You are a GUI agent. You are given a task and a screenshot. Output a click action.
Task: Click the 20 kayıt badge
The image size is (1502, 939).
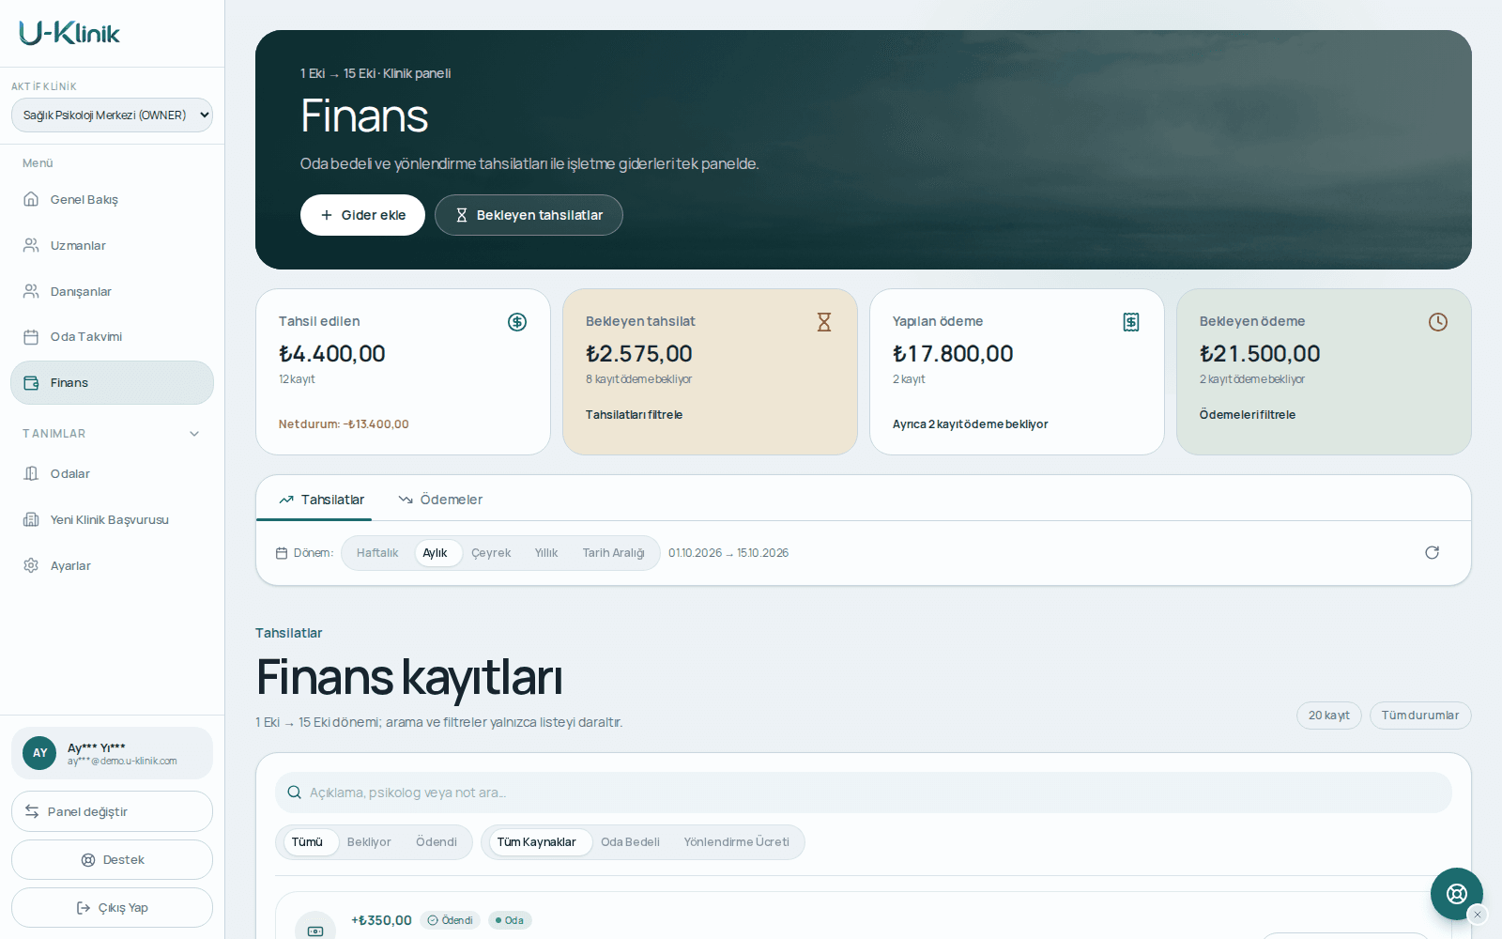pos(1329,716)
